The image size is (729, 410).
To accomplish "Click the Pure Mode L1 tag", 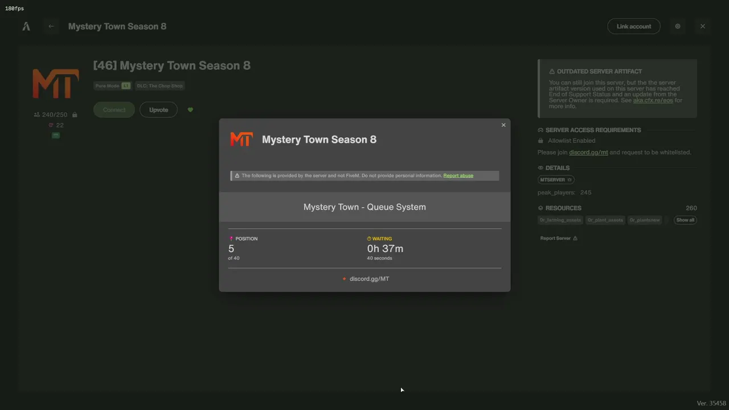I will 113,86.
